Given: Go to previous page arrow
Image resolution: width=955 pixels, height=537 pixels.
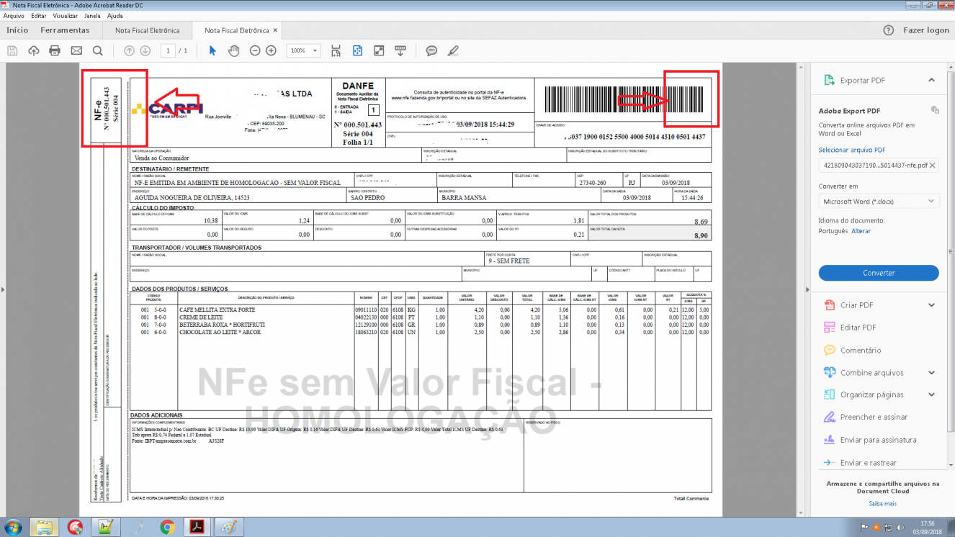Looking at the screenshot, I should tap(129, 50).
